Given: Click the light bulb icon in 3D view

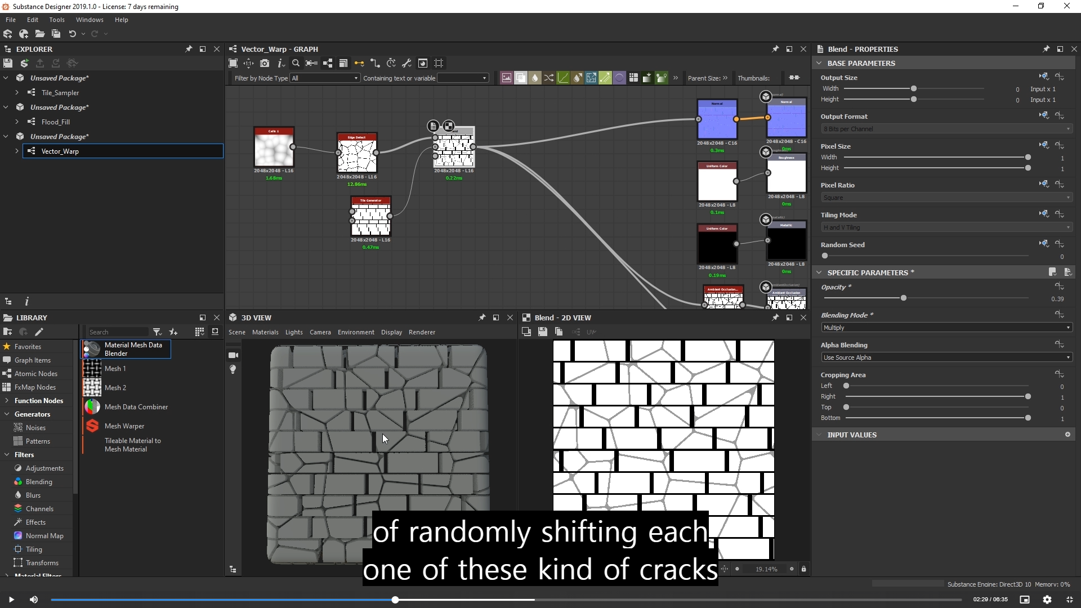Looking at the screenshot, I should tap(233, 369).
